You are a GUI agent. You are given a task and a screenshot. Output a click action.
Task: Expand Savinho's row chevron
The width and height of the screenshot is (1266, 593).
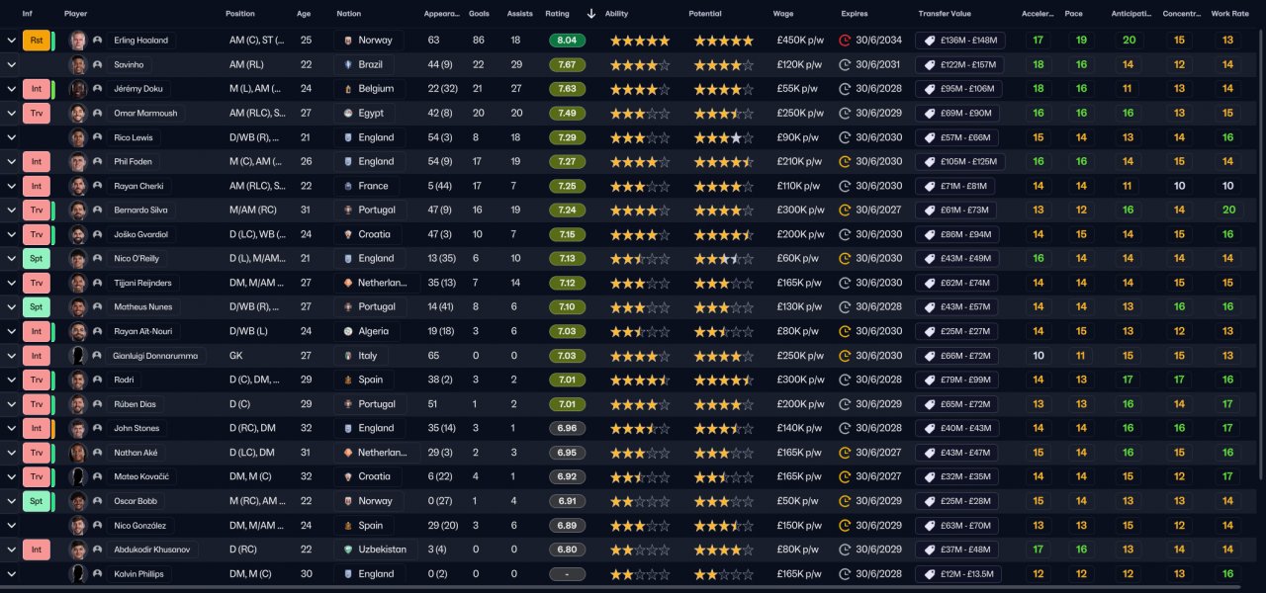coord(11,64)
